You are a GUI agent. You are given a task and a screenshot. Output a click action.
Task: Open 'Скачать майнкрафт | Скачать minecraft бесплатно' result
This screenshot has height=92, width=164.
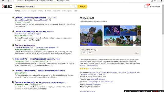(40, 71)
